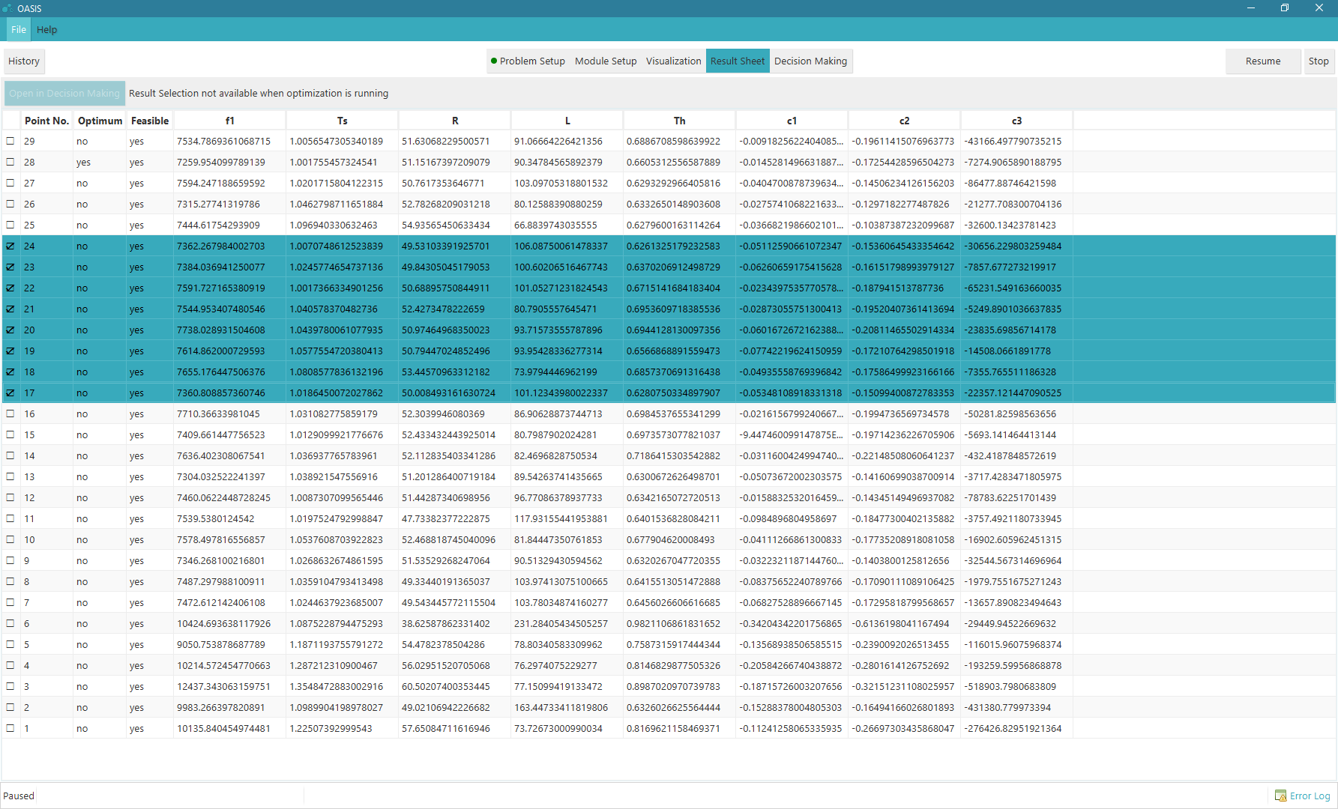Select c3 value -518903.7980683809
Viewport: 1338px width, 809px height.
1010,686
